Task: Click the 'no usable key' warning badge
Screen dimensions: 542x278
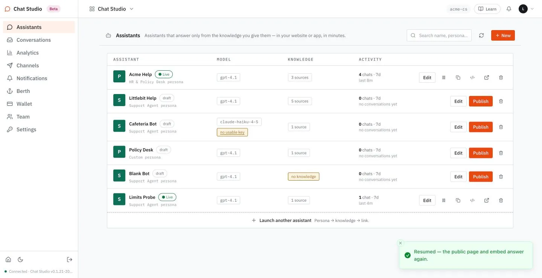Action: (x=232, y=132)
